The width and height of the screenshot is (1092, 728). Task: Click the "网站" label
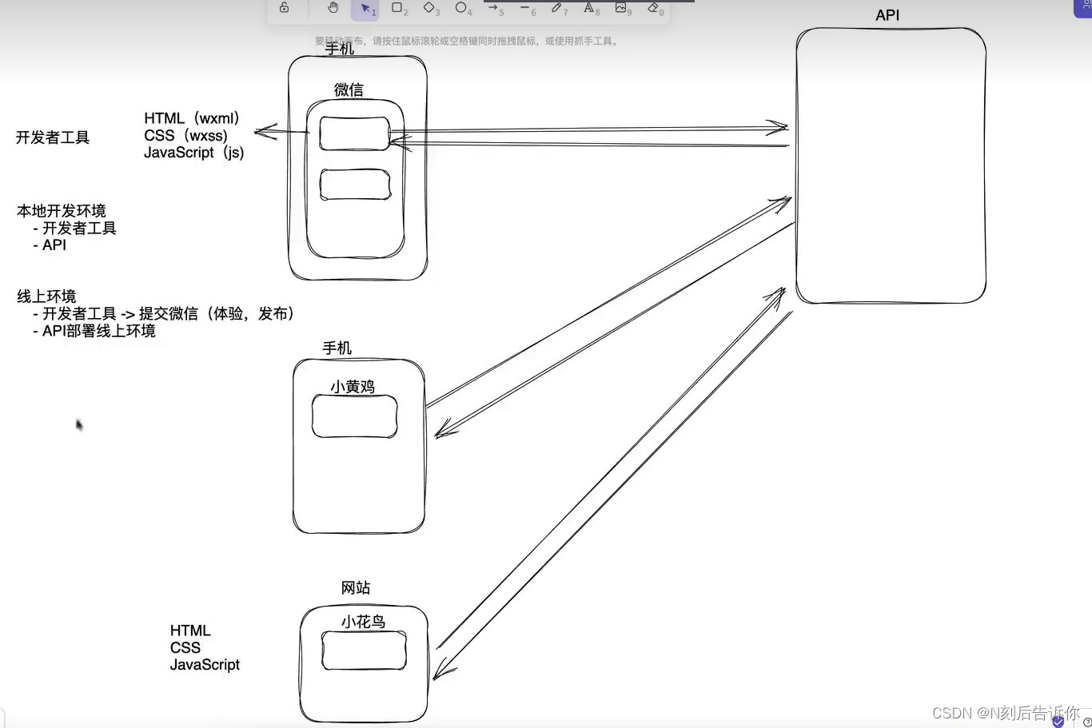pyautogui.click(x=356, y=588)
